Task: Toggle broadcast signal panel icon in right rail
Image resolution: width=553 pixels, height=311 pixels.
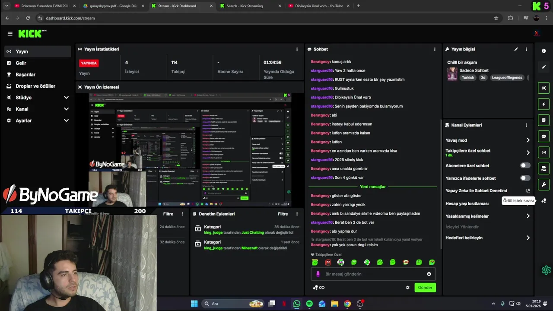Action: (x=543, y=152)
